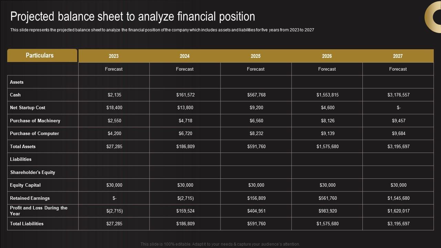Click the Cash row label

tap(16, 95)
